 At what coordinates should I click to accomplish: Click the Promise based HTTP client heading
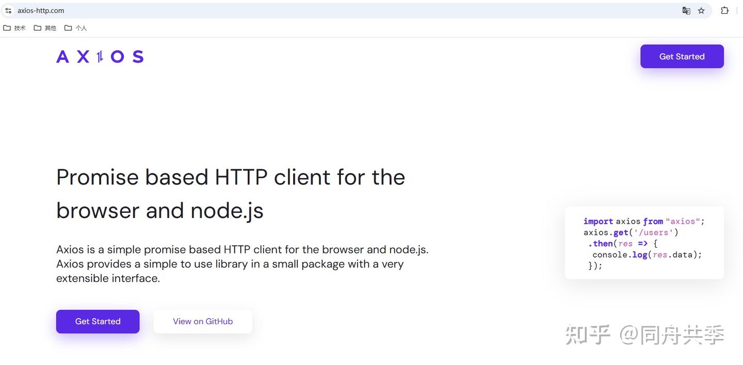(231, 194)
